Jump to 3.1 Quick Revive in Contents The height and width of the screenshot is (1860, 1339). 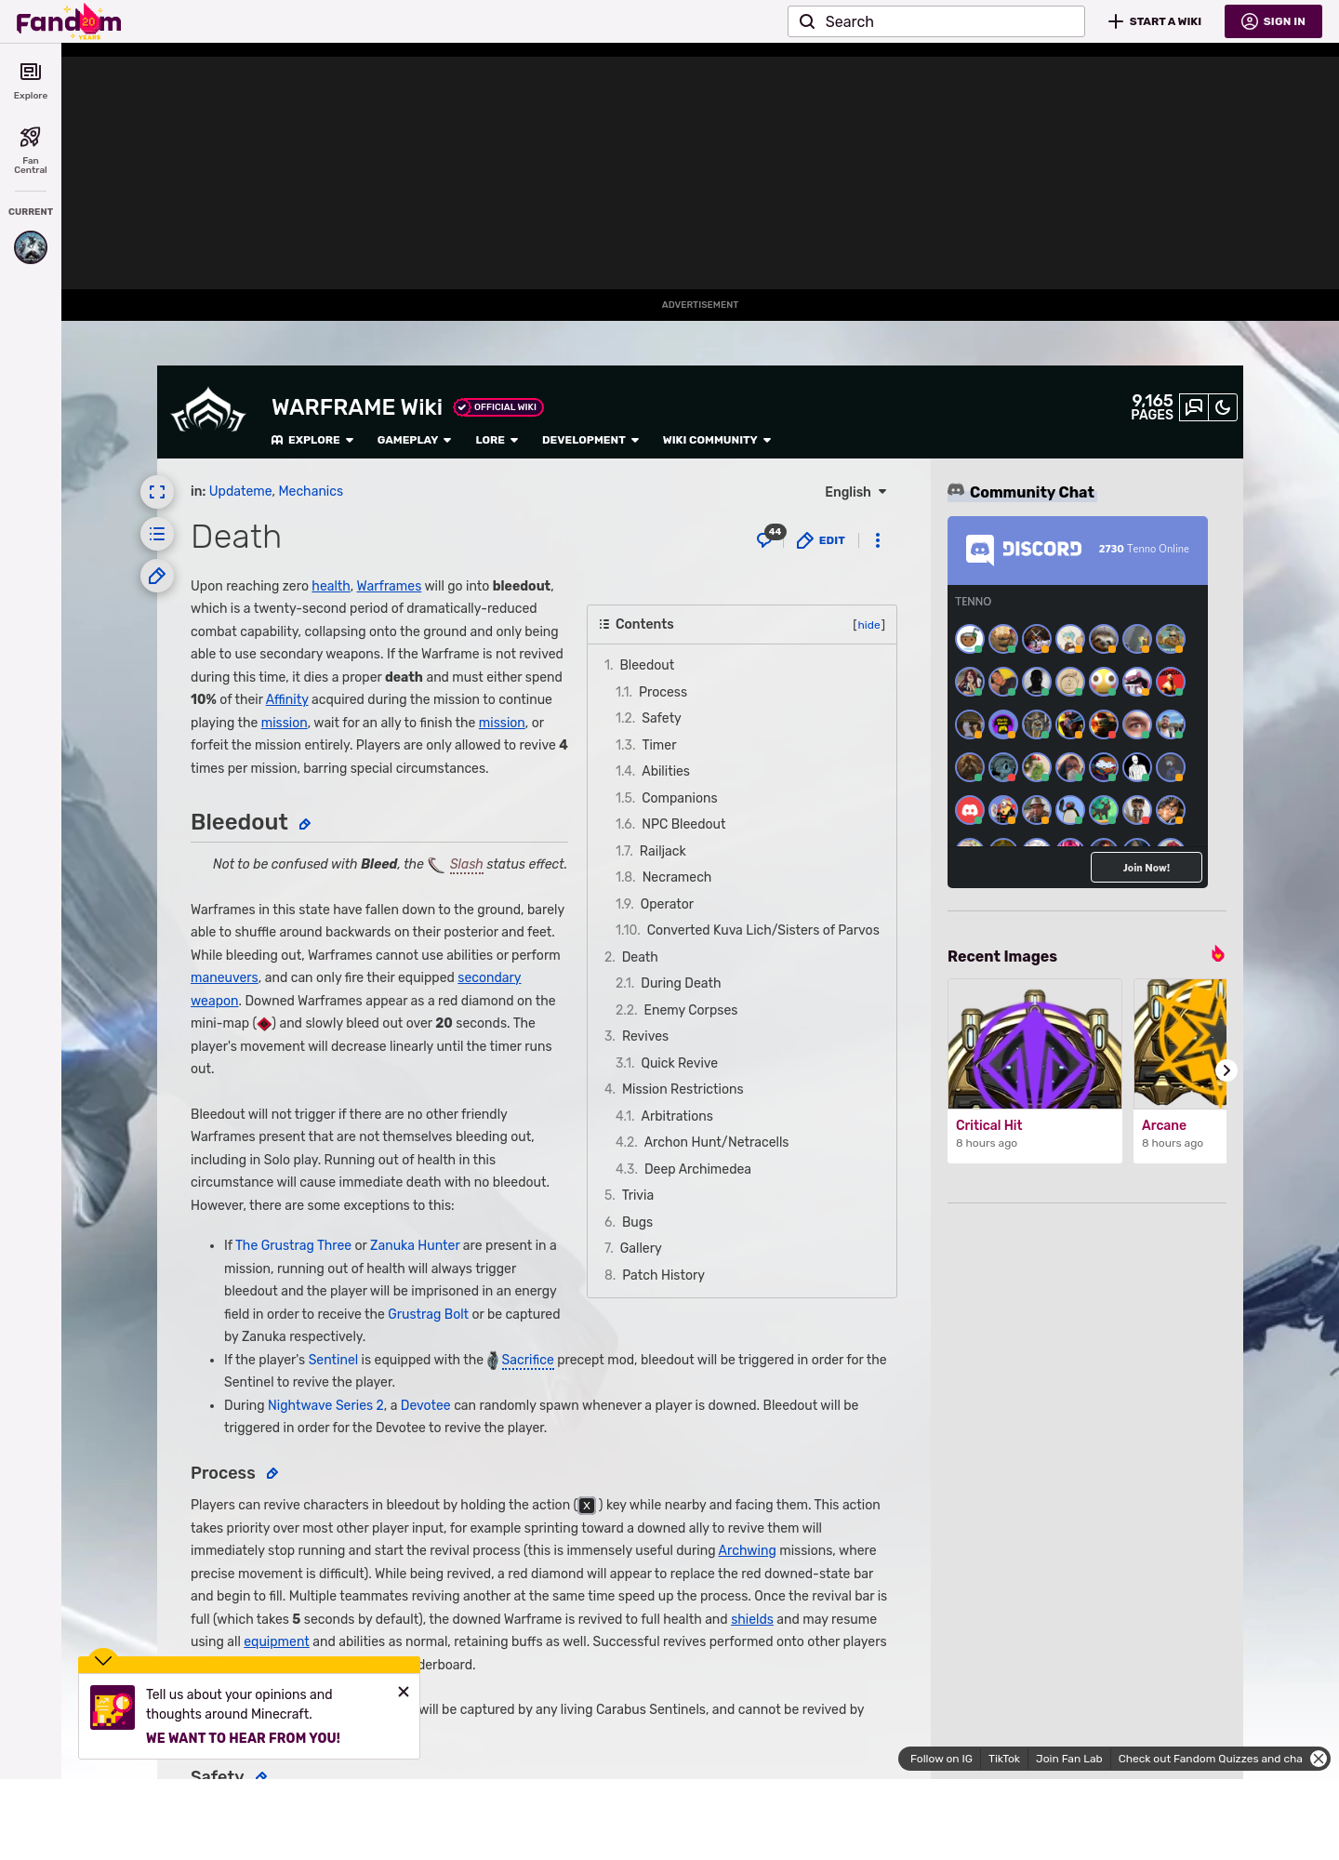(x=667, y=1063)
